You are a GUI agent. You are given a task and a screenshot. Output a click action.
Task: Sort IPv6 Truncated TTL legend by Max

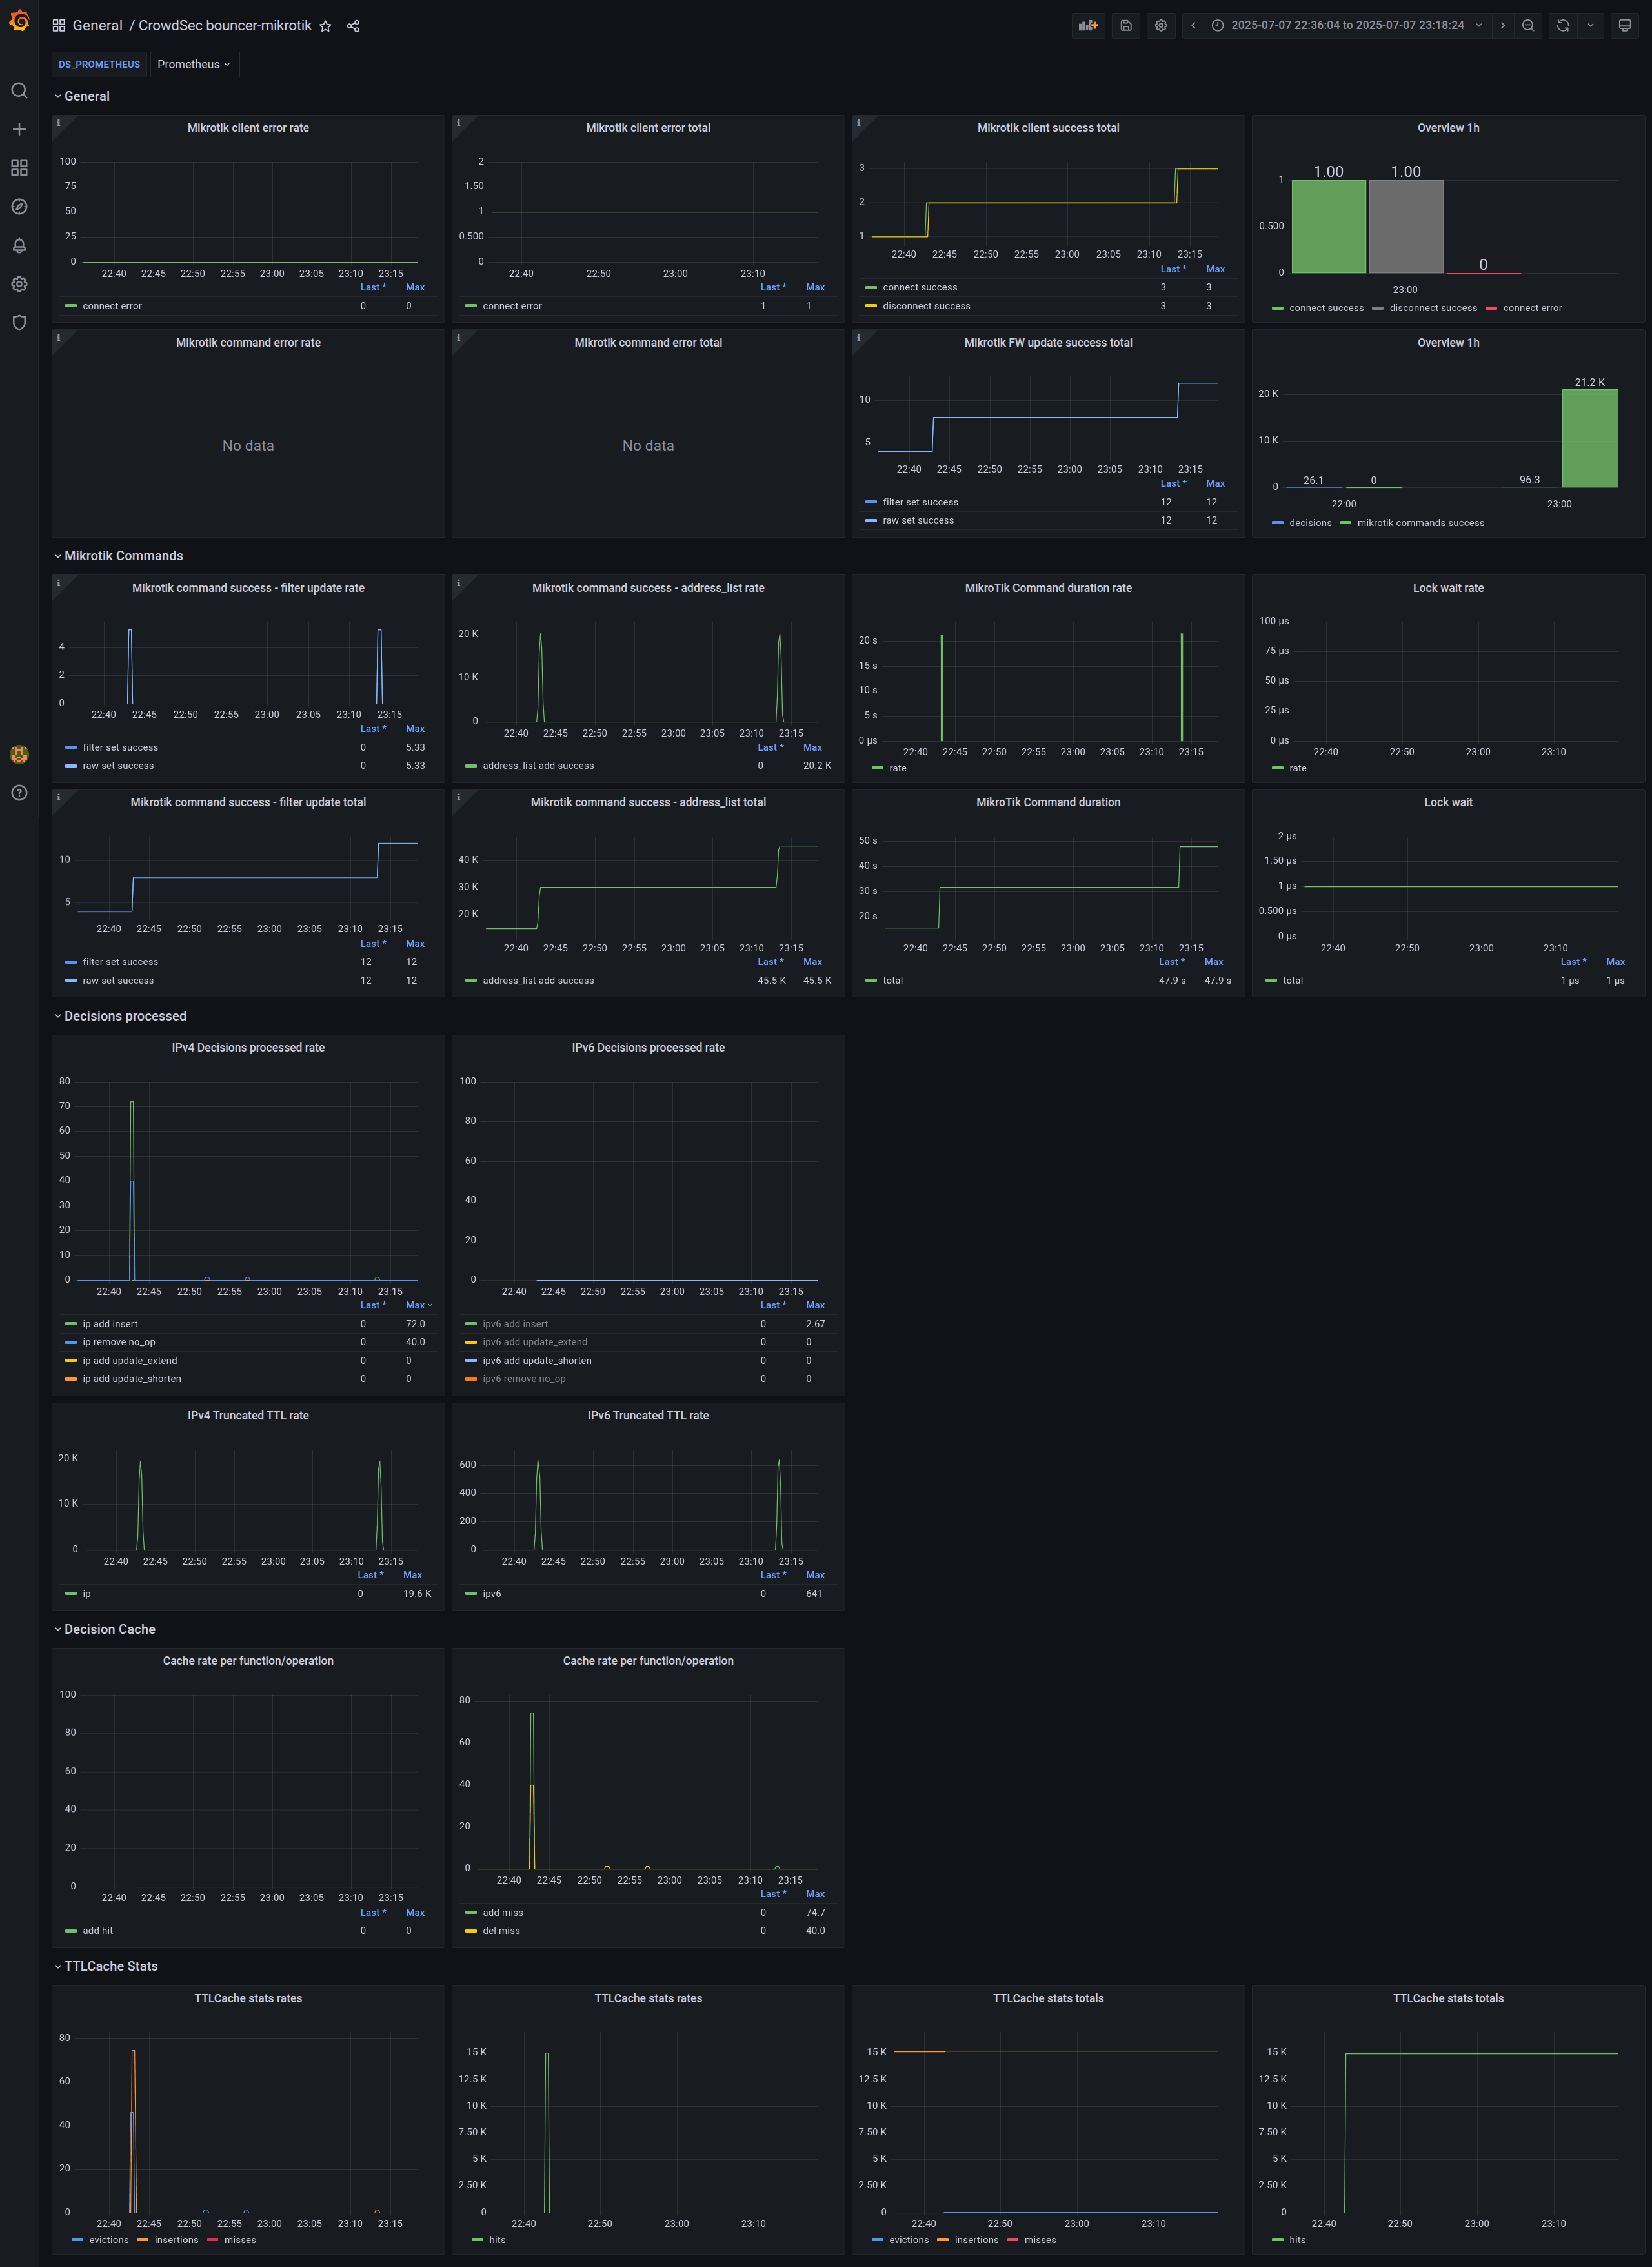click(x=815, y=1575)
